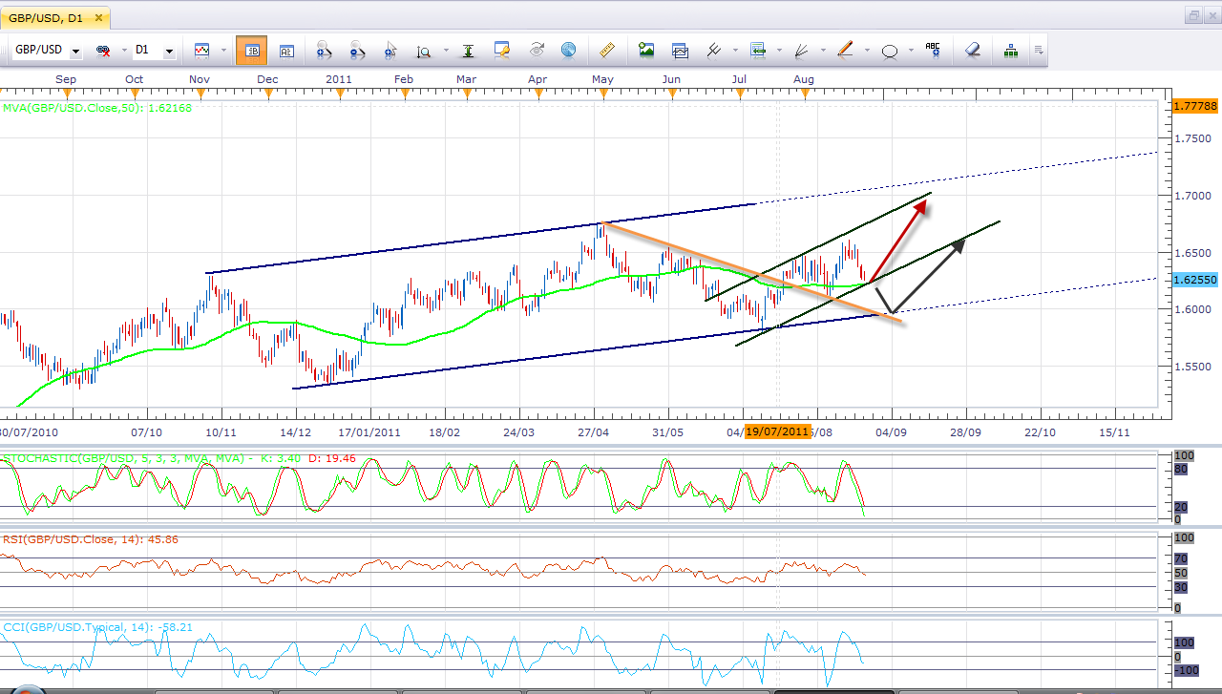The image size is (1222, 694).
Task: Toggle the Ask (A) price display button
Action: (x=286, y=51)
